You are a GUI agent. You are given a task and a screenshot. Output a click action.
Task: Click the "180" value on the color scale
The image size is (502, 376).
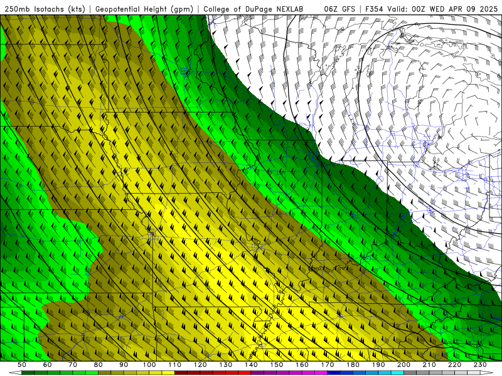point(353,365)
